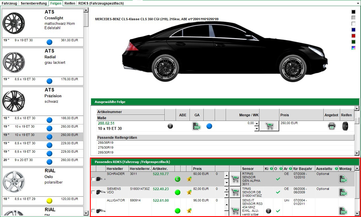
Task: Set car color to white swatch
Action: [x=353, y=24]
